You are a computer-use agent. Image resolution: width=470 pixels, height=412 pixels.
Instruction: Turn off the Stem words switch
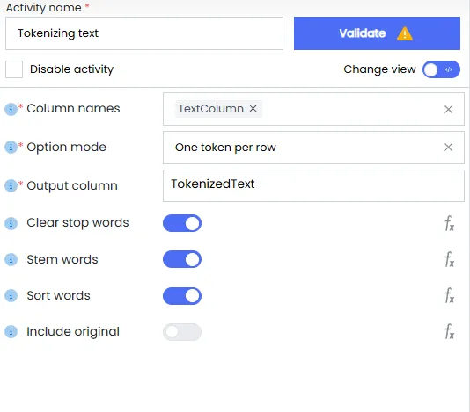182,259
